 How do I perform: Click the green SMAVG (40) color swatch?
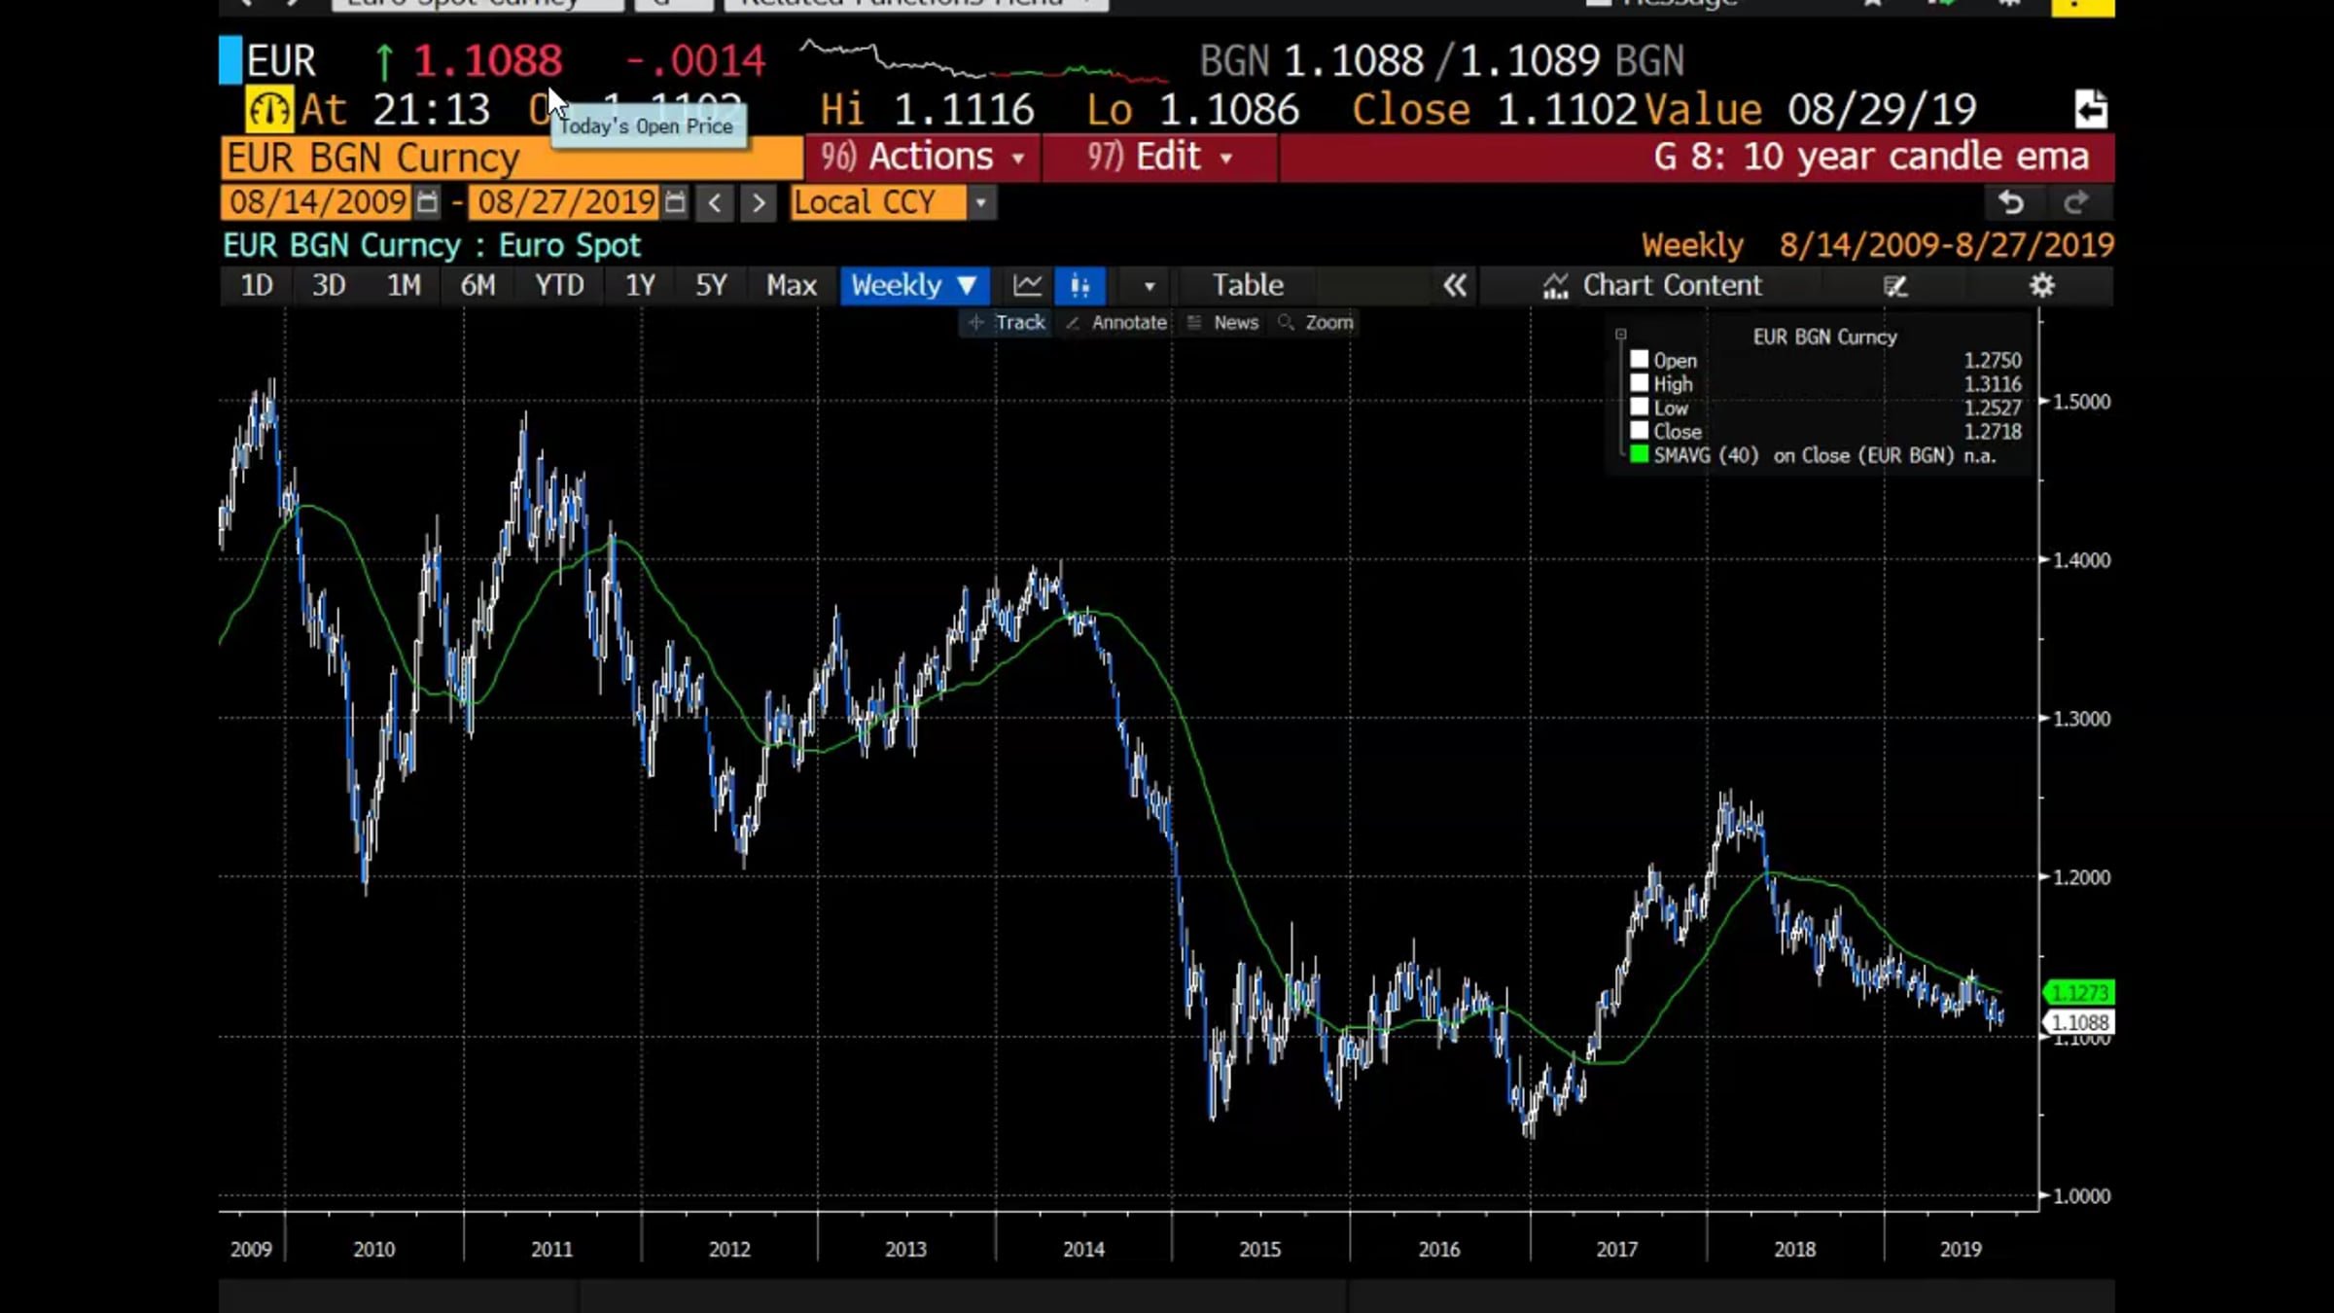coord(1640,454)
